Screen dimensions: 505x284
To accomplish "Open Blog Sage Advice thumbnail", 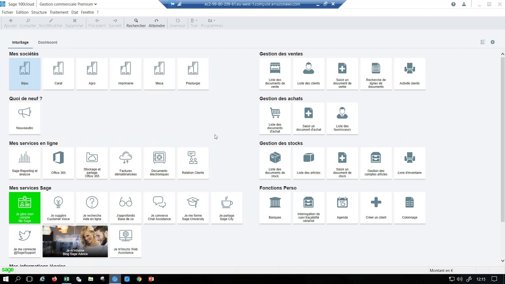I will coord(75,241).
